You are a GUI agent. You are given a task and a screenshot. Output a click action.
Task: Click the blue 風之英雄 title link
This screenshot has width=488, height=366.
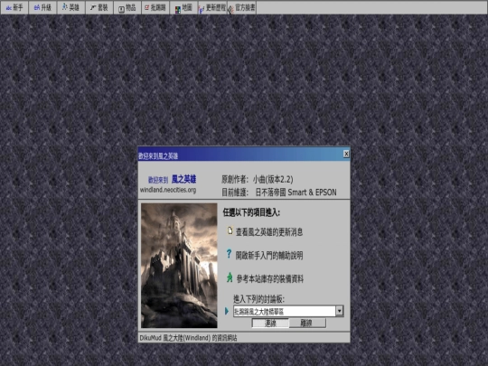(184, 179)
